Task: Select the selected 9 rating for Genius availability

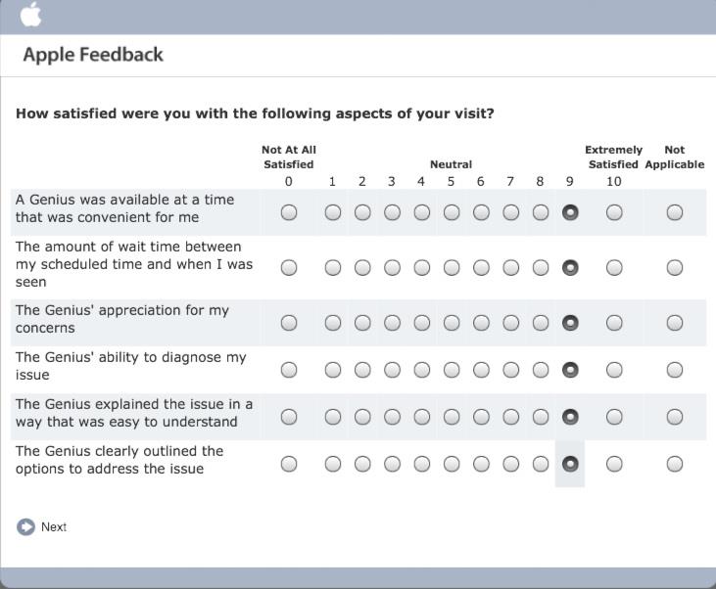Action: click(x=570, y=212)
